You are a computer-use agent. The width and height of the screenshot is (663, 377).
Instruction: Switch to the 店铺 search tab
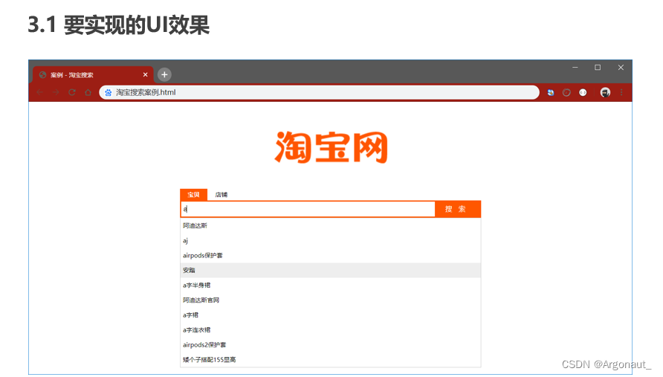pyautogui.click(x=221, y=195)
